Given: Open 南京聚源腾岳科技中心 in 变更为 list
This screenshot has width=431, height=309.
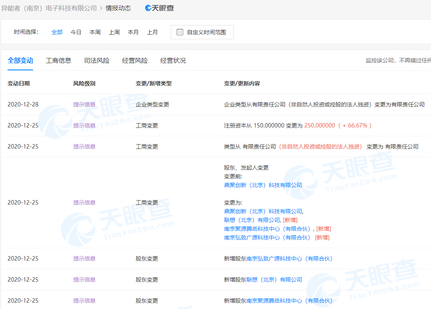Looking at the screenshot, I should pos(267,229).
